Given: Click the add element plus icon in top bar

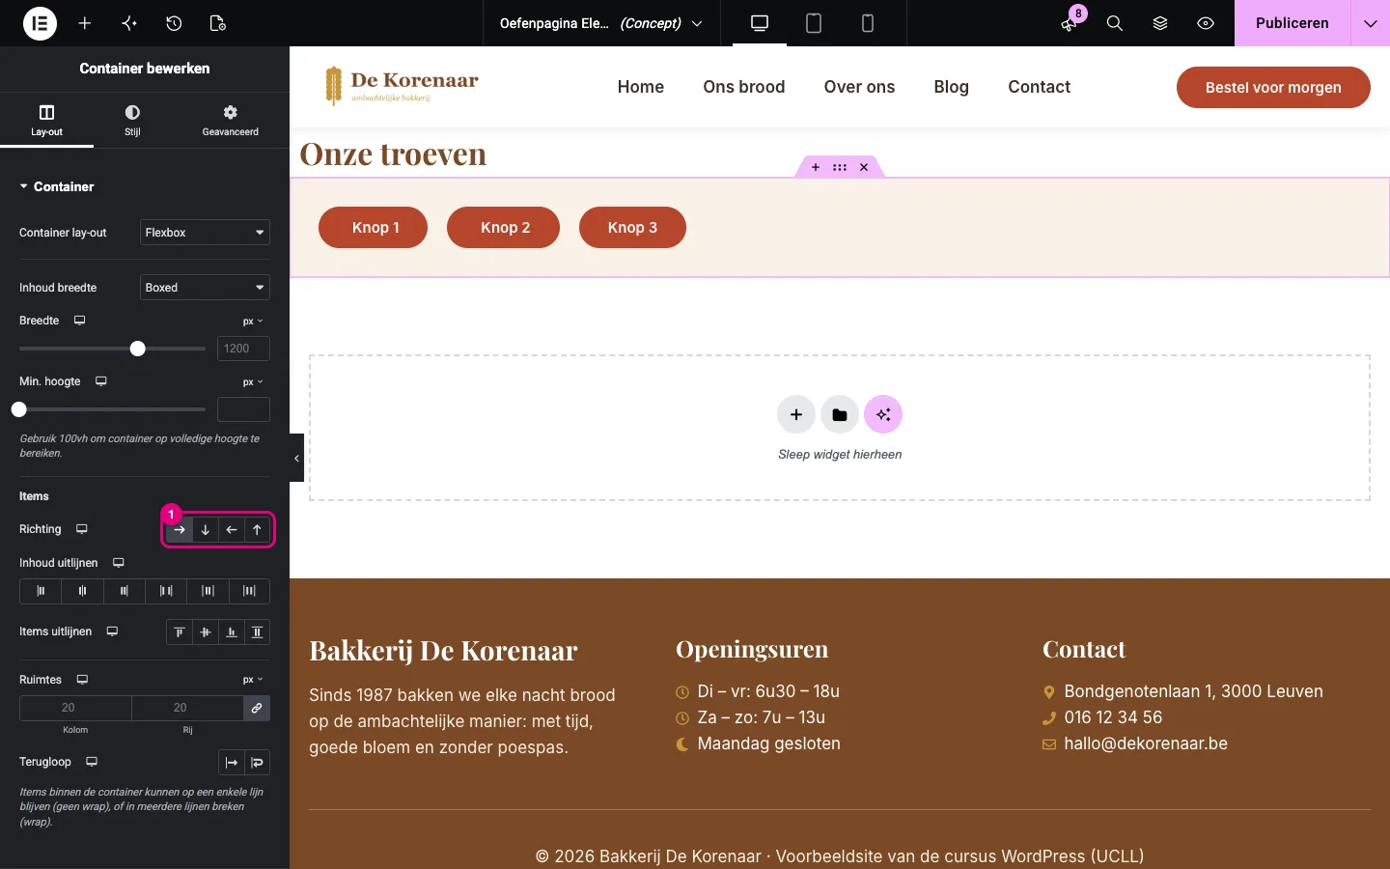Looking at the screenshot, I should pos(85,23).
